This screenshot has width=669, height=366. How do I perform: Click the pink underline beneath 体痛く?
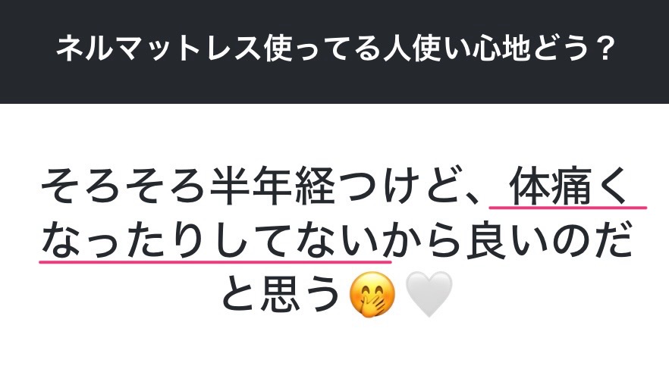[568, 208]
